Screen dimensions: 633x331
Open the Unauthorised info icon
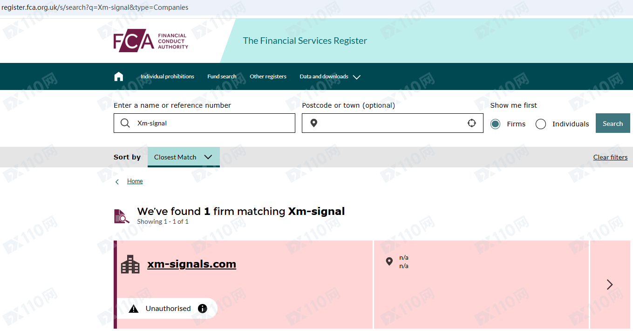click(x=202, y=309)
